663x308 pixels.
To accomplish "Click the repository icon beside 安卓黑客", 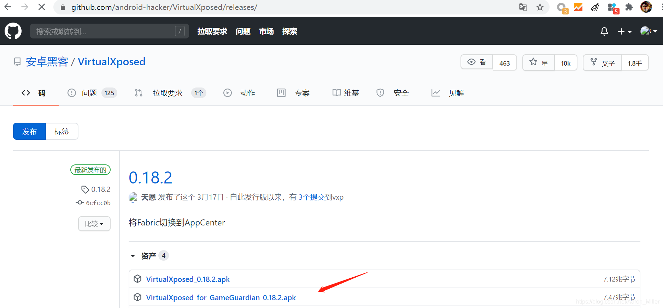I will pos(17,62).
